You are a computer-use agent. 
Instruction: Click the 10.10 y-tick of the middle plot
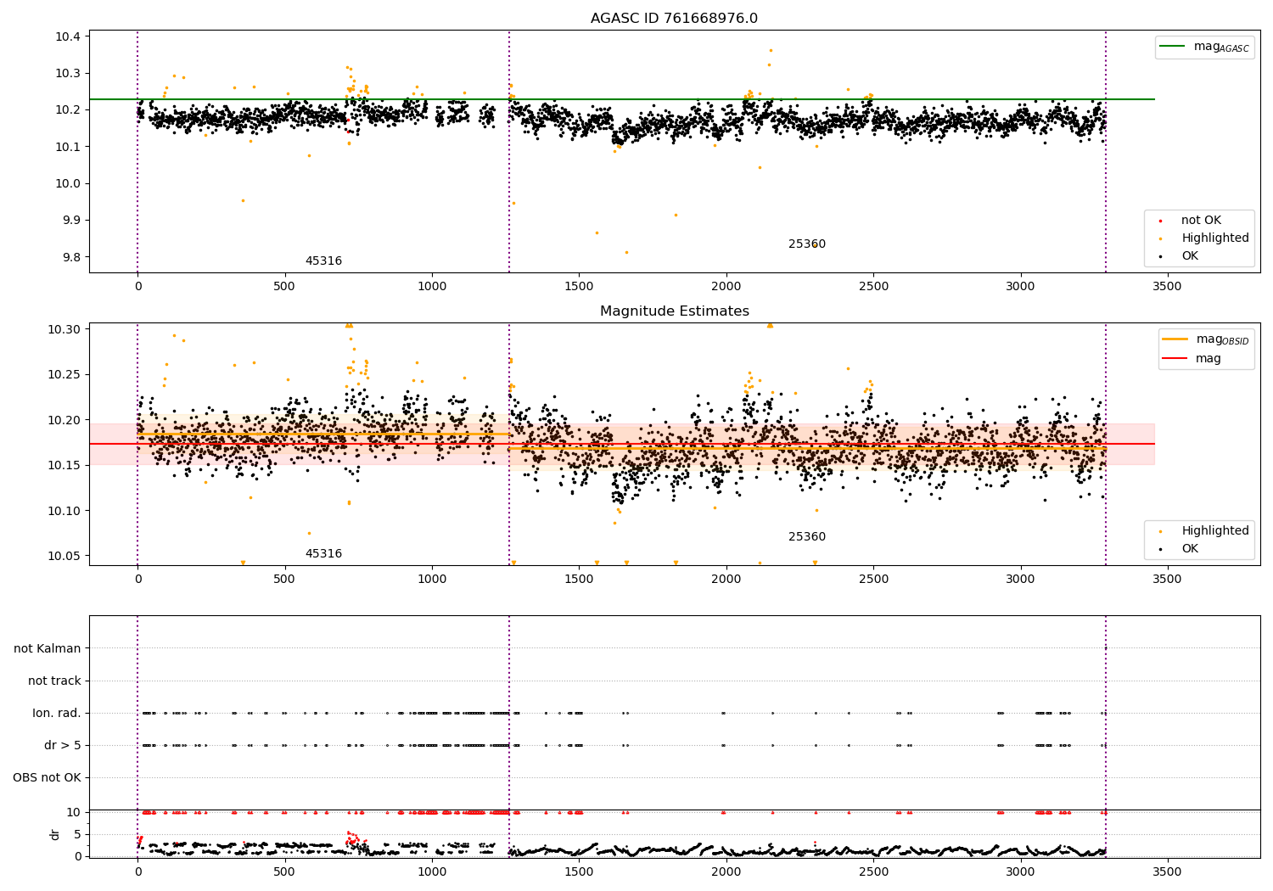(x=65, y=511)
